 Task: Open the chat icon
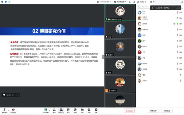[68, 111]
